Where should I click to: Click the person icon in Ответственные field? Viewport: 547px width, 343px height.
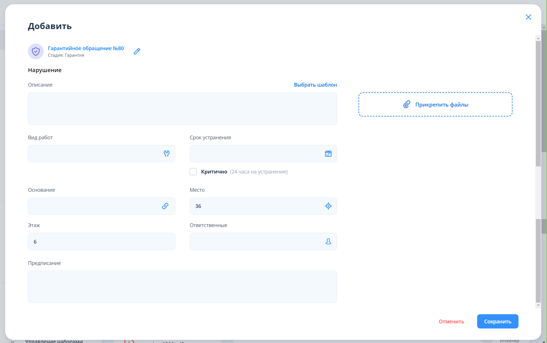tap(328, 242)
